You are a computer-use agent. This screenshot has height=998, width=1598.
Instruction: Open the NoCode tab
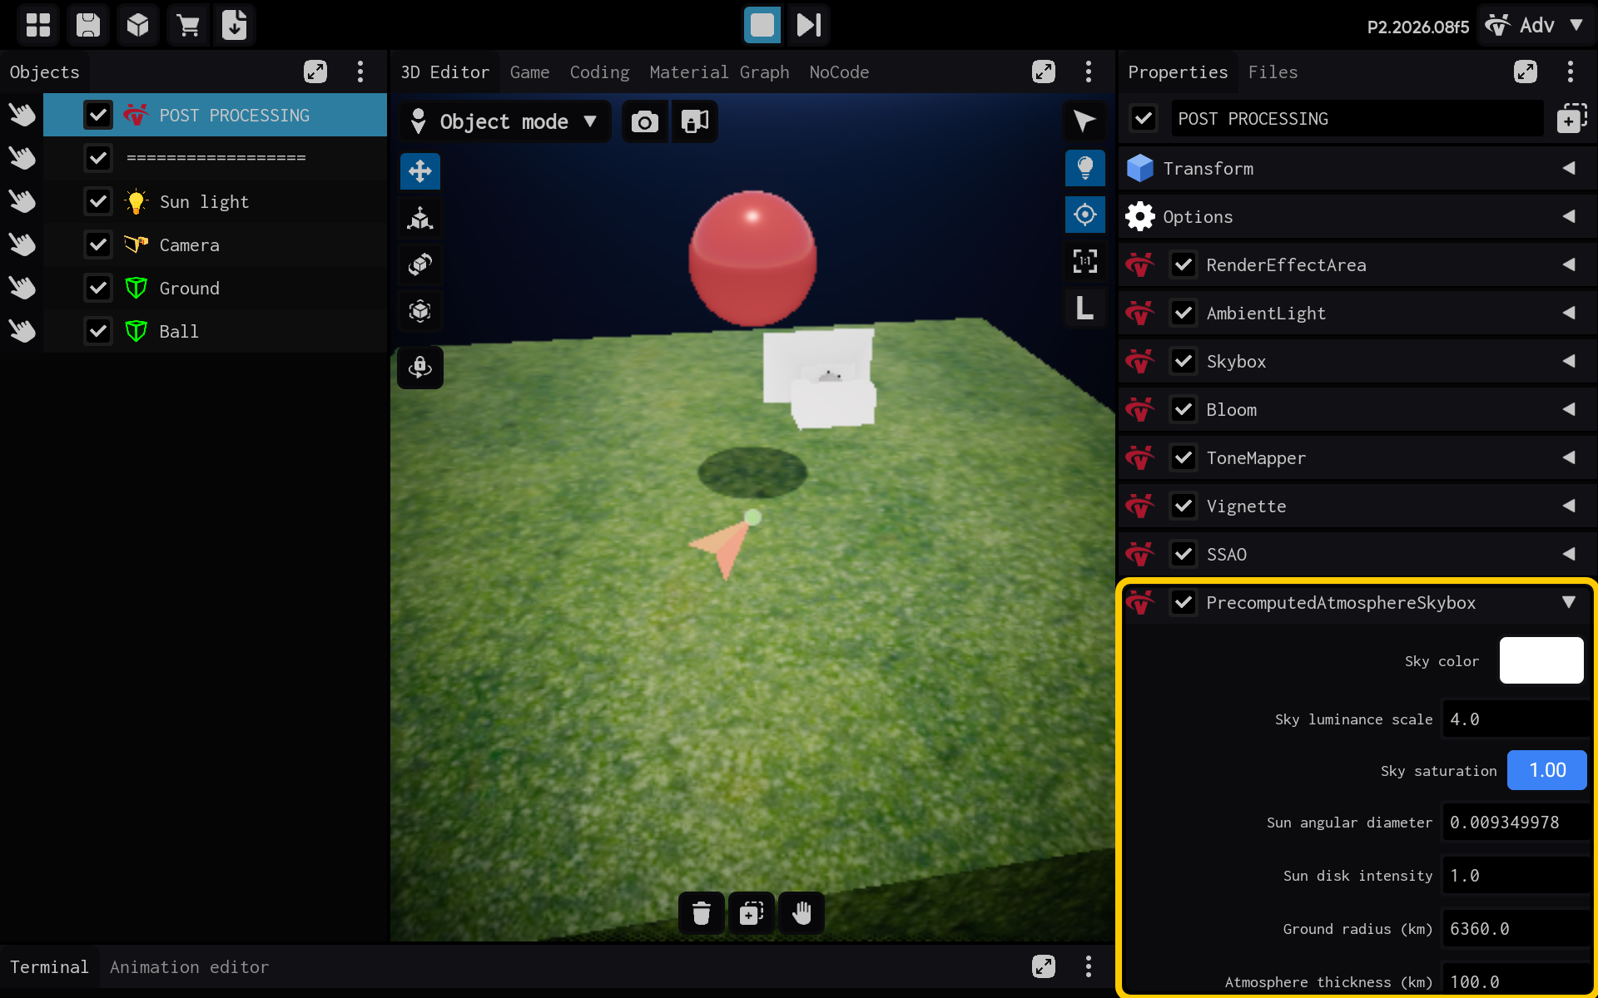click(839, 72)
